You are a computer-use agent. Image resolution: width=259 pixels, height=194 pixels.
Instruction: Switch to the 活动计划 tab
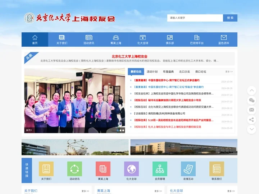pos(152,71)
